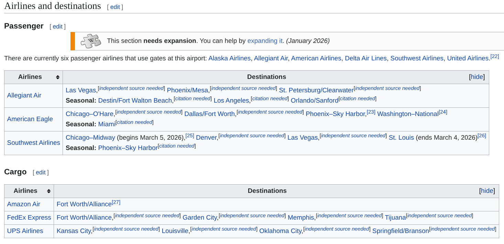Viewport: 504px width, 244px height.
Task: Follow citation reference 22
Action: (494, 56)
